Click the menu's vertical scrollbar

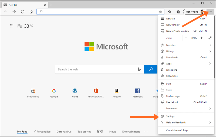[215, 46]
